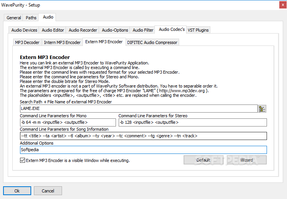The width and height of the screenshot is (287, 199).
Task: Open the Intern MP3 Encoder tab
Action: pos(62,42)
